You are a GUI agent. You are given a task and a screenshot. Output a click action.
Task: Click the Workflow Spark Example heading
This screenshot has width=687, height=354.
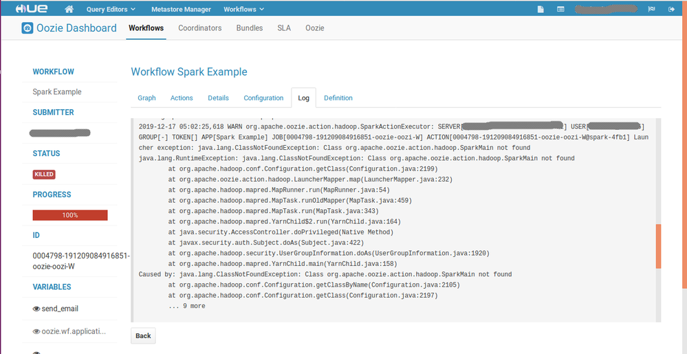[x=189, y=72]
